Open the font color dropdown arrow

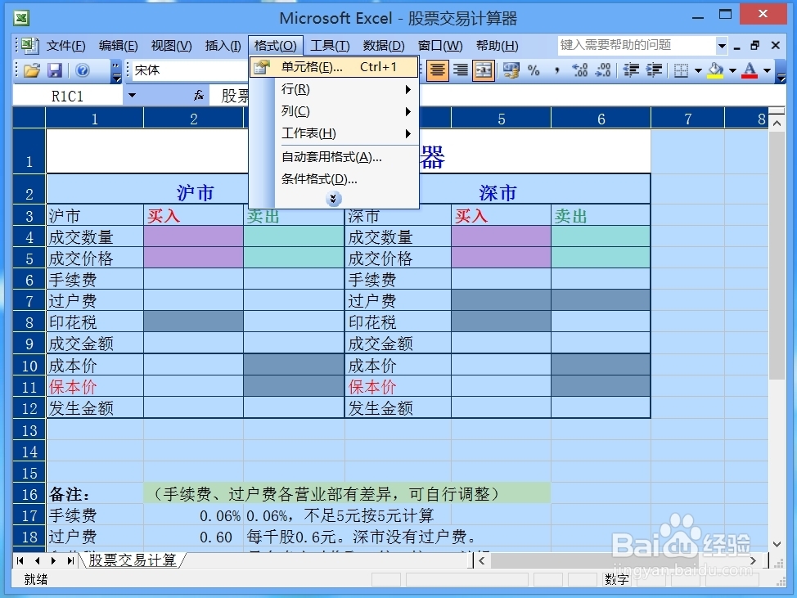point(767,70)
